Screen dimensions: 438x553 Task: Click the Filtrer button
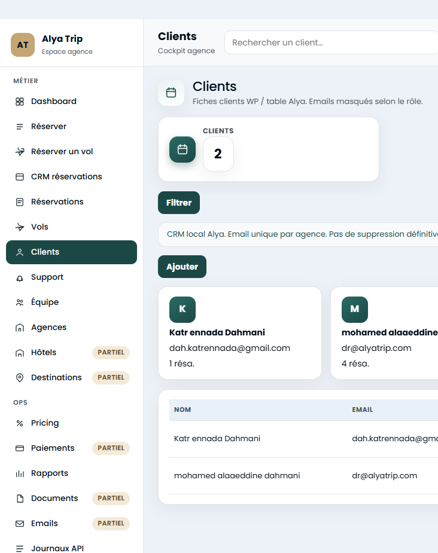[x=179, y=203]
